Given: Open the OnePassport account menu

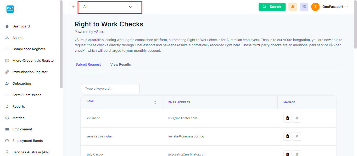Looking at the screenshot, I should (x=330, y=7).
